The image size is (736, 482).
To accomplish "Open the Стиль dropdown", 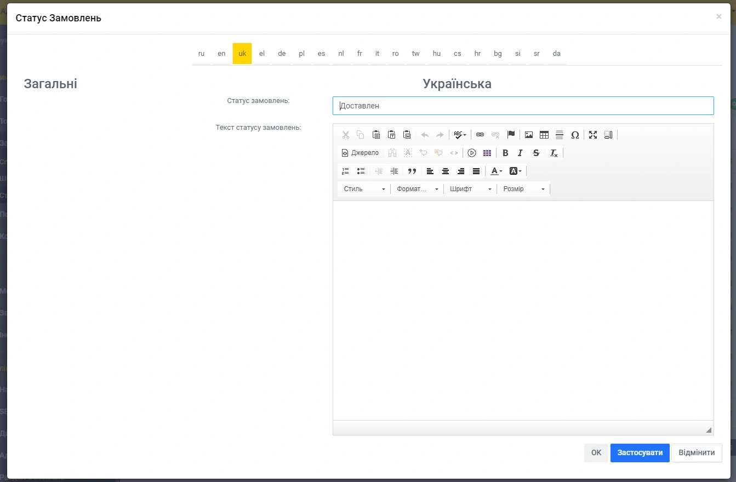I will click(x=364, y=189).
